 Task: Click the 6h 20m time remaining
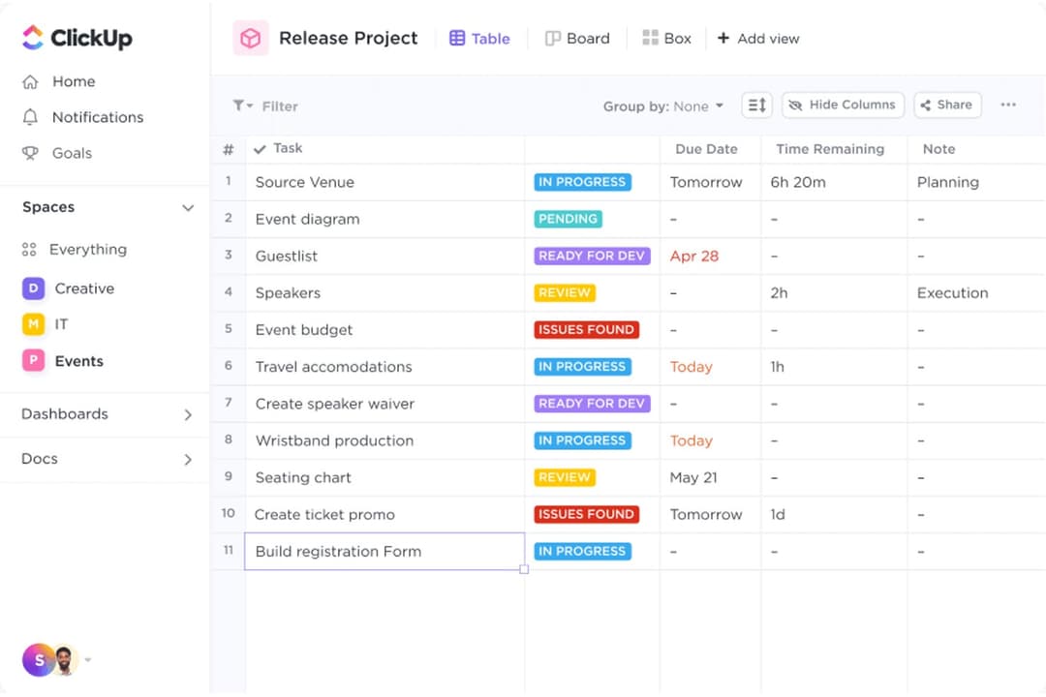pyautogui.click(x=798, y=182)
